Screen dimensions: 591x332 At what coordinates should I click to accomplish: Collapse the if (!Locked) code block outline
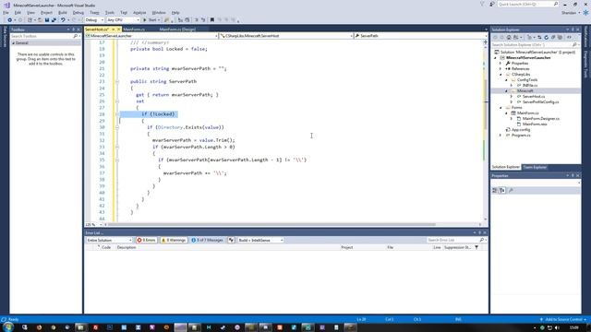[117, 114]
